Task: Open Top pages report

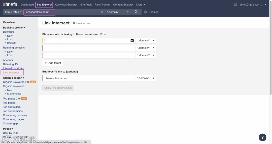Action: [x=9, y=103]
